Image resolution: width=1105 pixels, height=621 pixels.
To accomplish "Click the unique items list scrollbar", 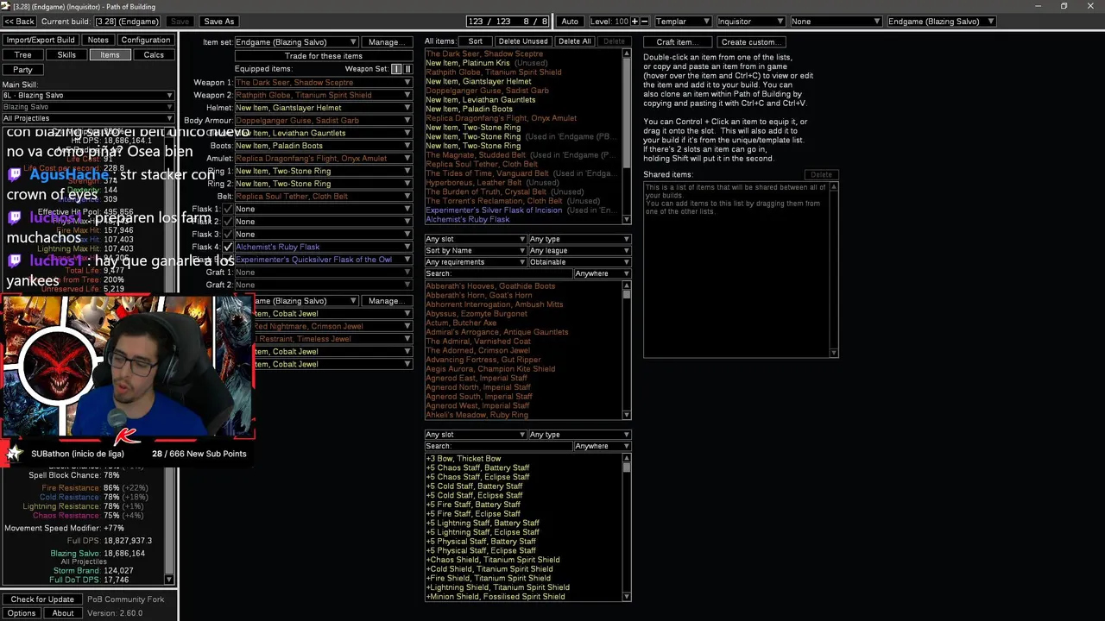I will click(627, 350).
